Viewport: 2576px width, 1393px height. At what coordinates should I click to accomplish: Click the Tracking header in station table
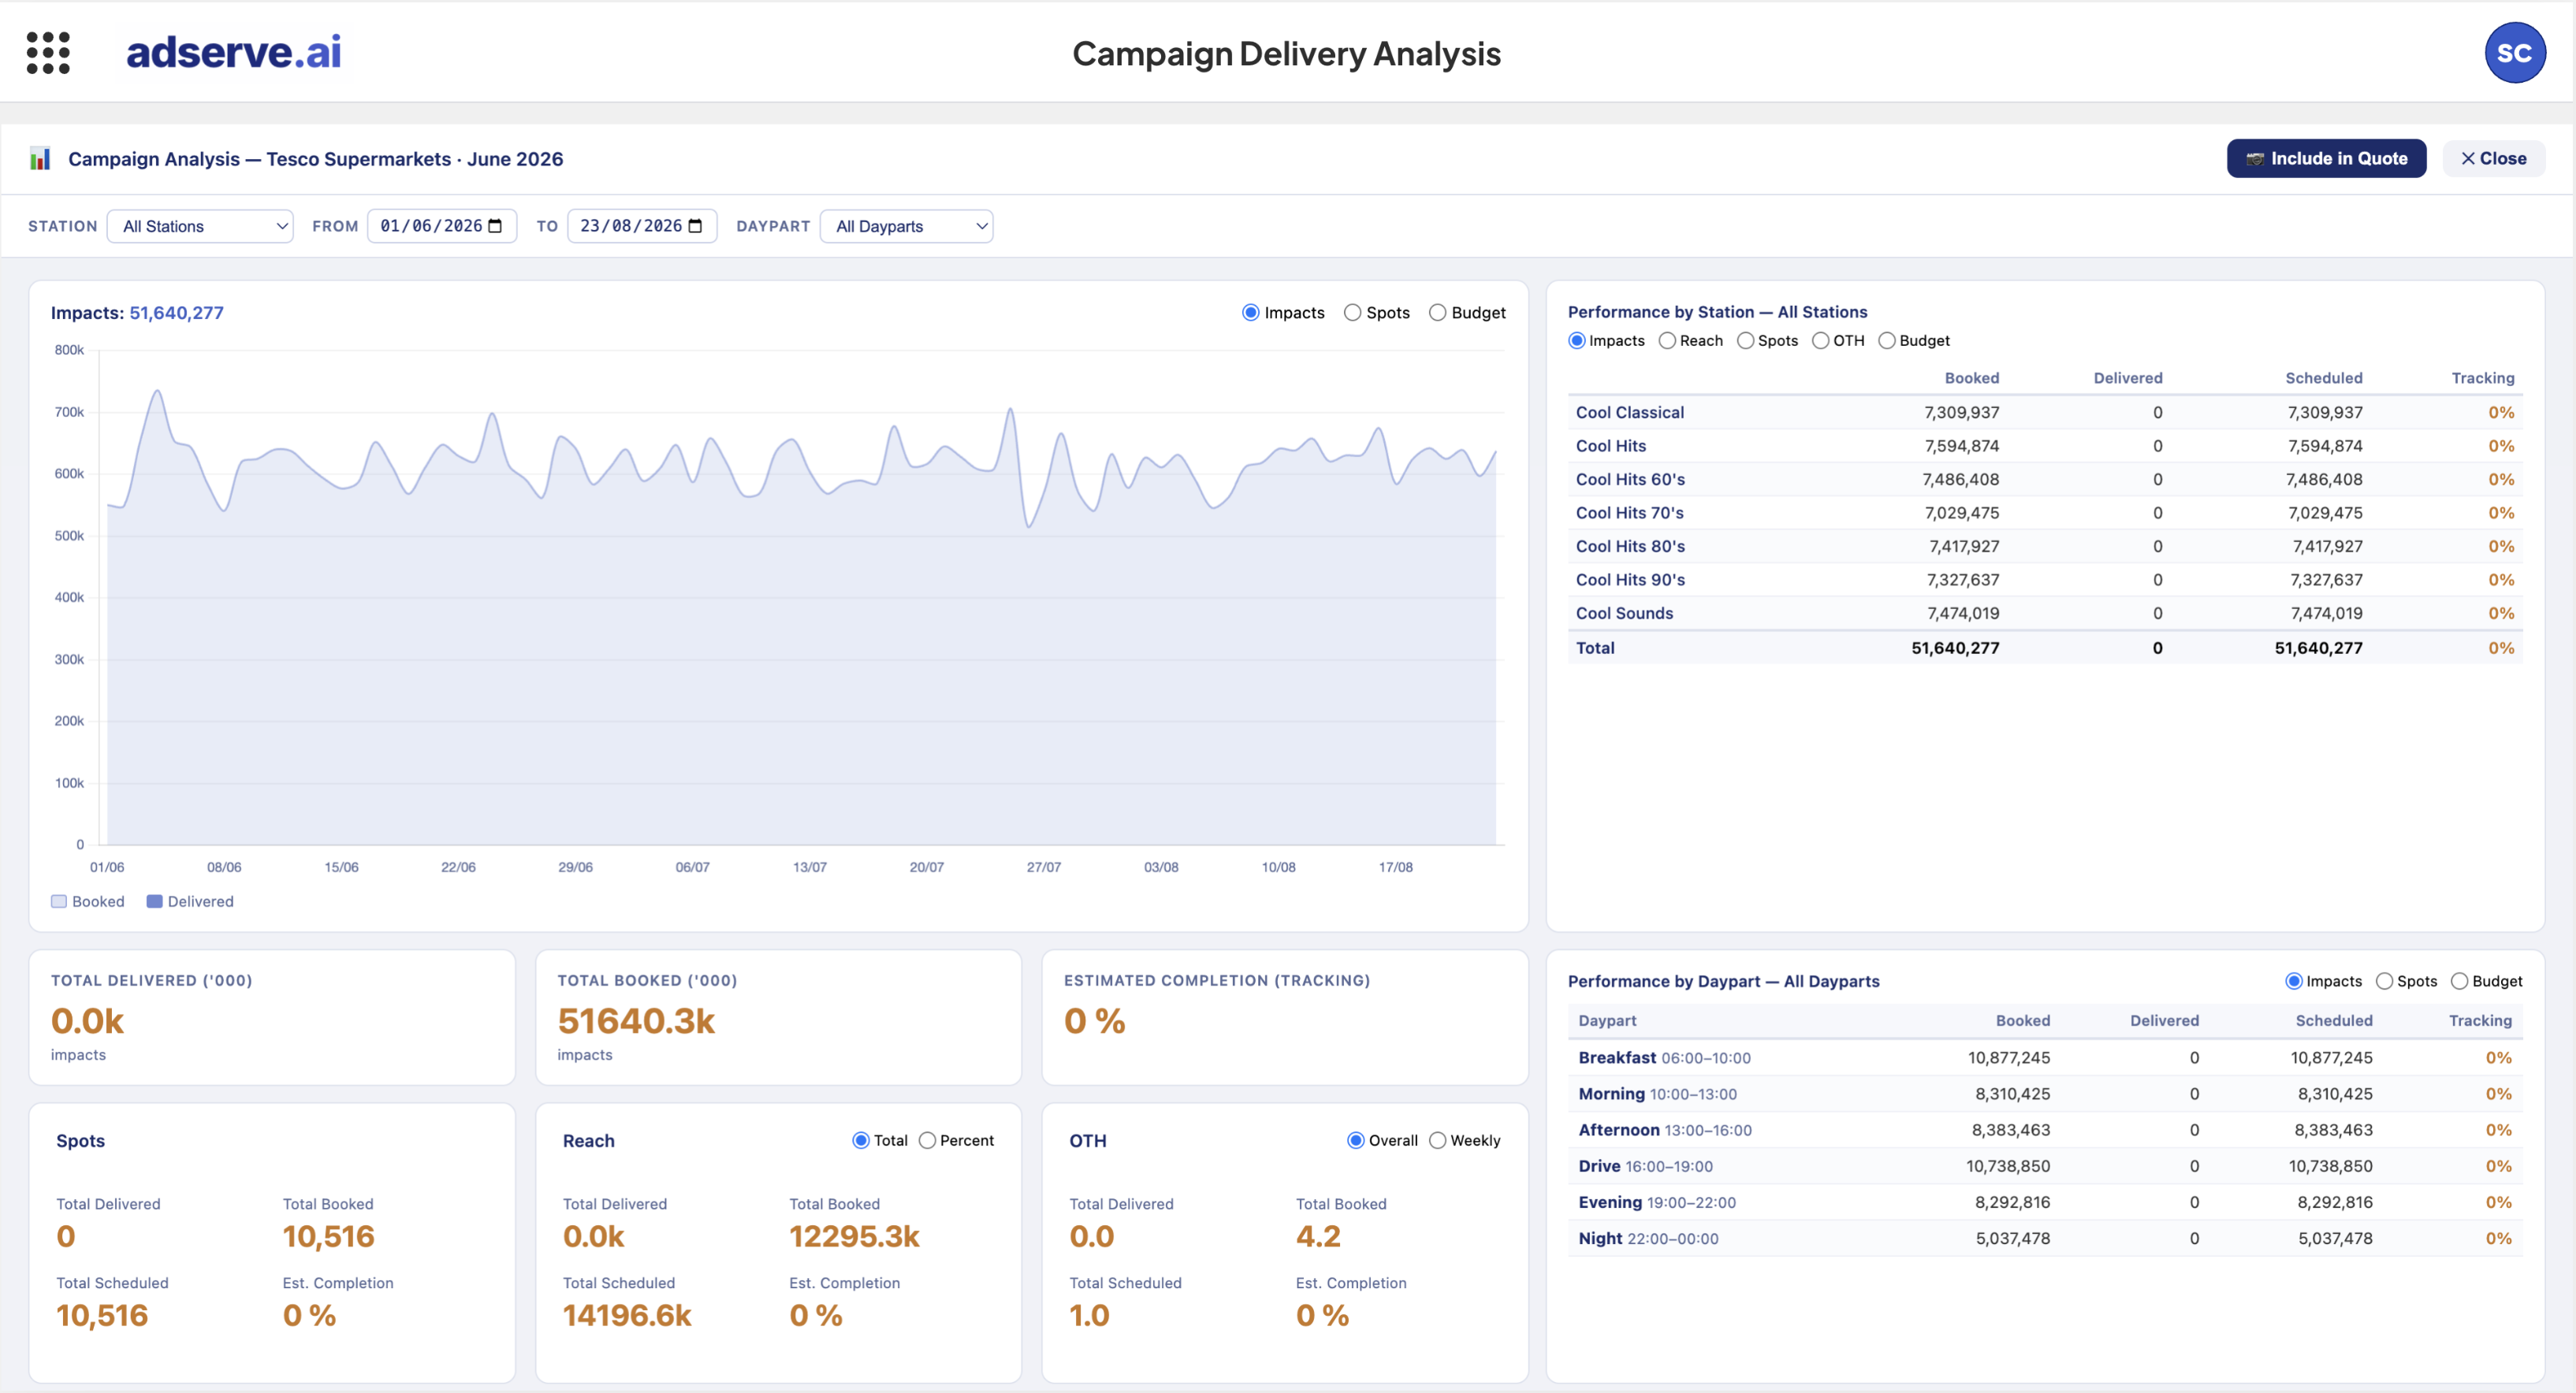(x=2482, y=377)
